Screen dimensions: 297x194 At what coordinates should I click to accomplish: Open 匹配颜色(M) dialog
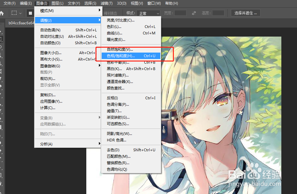coord(131,156)
